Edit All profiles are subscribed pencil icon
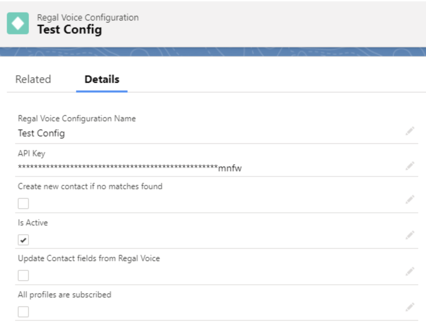This screenshot has width=426, height=326. [x=410, y=307]
